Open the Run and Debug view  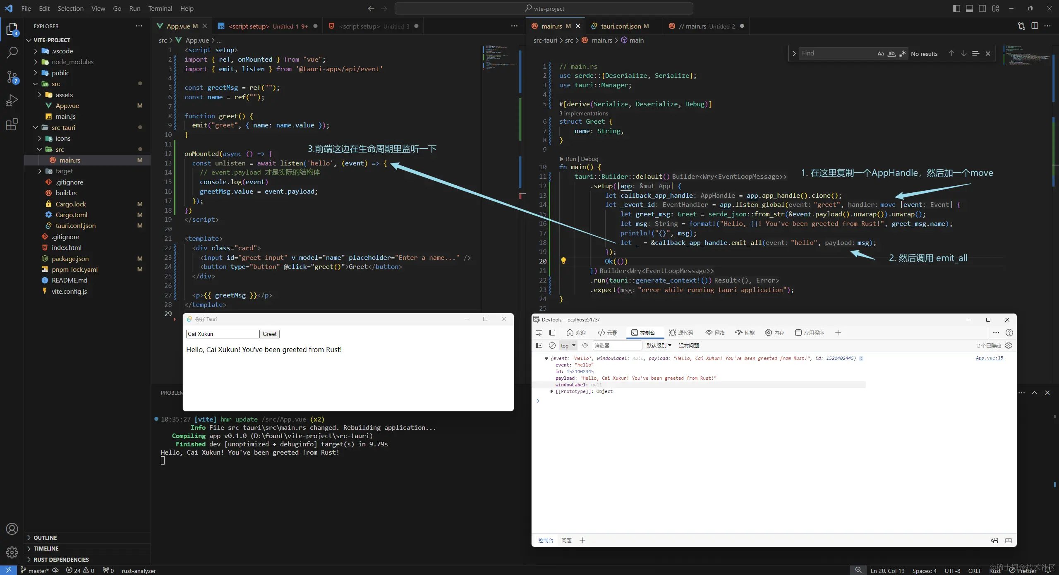[12, 101]
